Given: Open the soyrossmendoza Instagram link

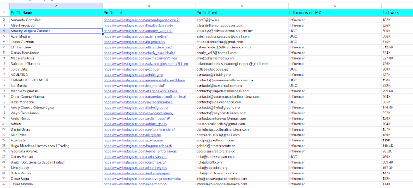Looking at the screenshot, I should [139, 102].
